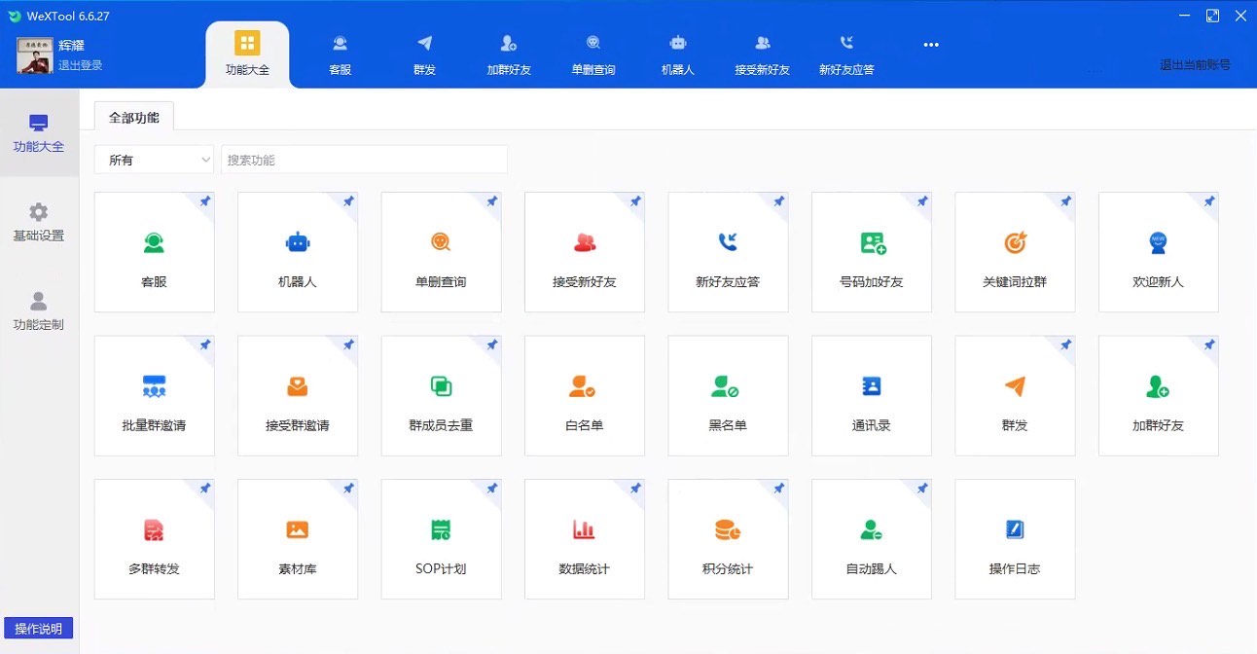Expand the 所有 category dropdown

[154, 160]
